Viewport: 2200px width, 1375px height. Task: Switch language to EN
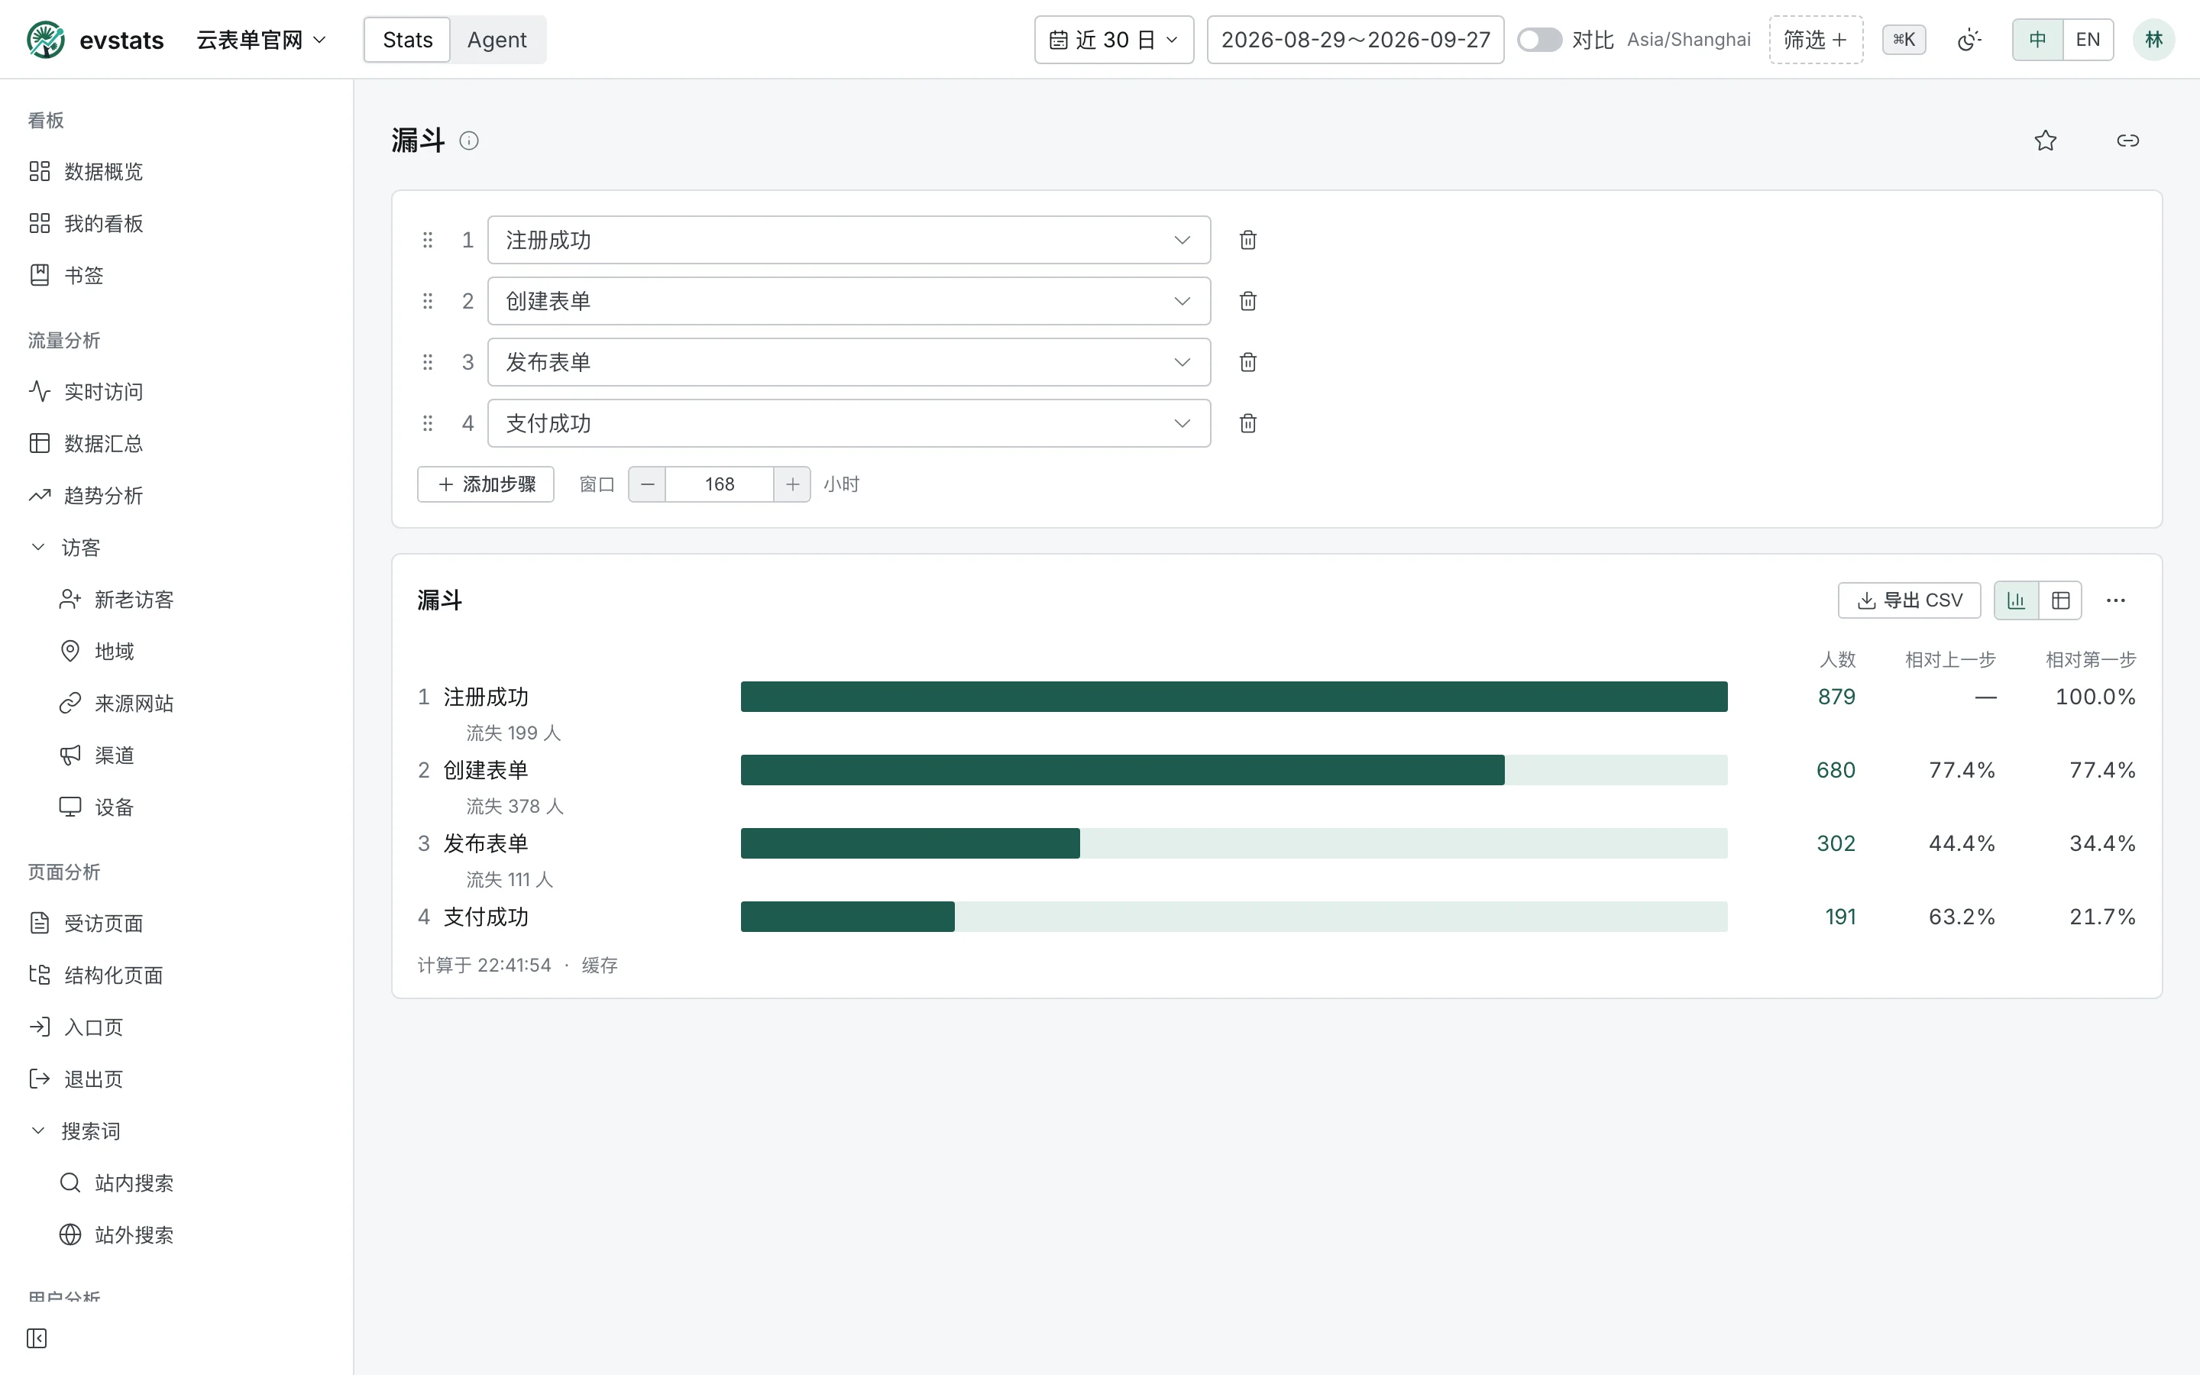[2088, 40]
